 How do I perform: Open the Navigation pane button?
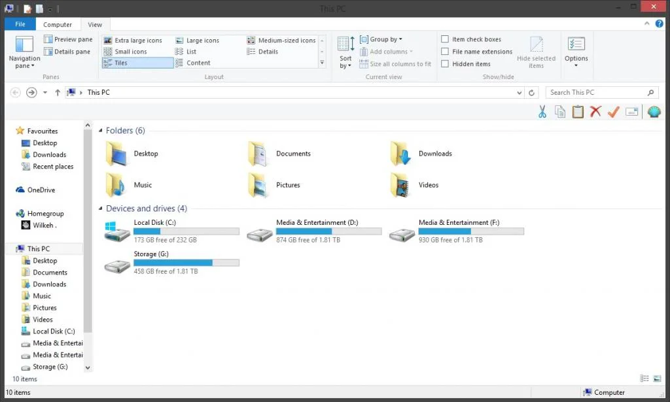[24, 52]
